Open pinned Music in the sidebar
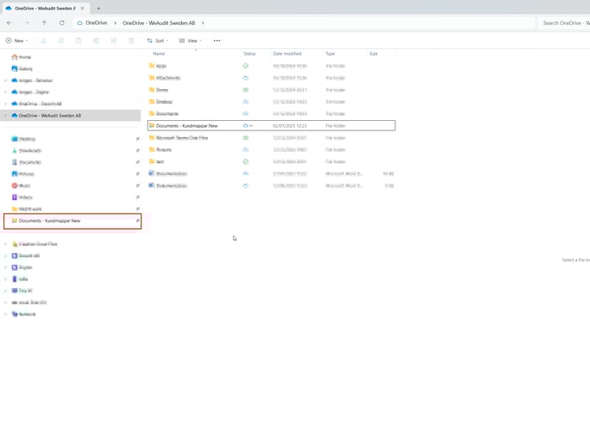This screenshot has height=421, width=590. pyautogui.click(x=25, y=186)
